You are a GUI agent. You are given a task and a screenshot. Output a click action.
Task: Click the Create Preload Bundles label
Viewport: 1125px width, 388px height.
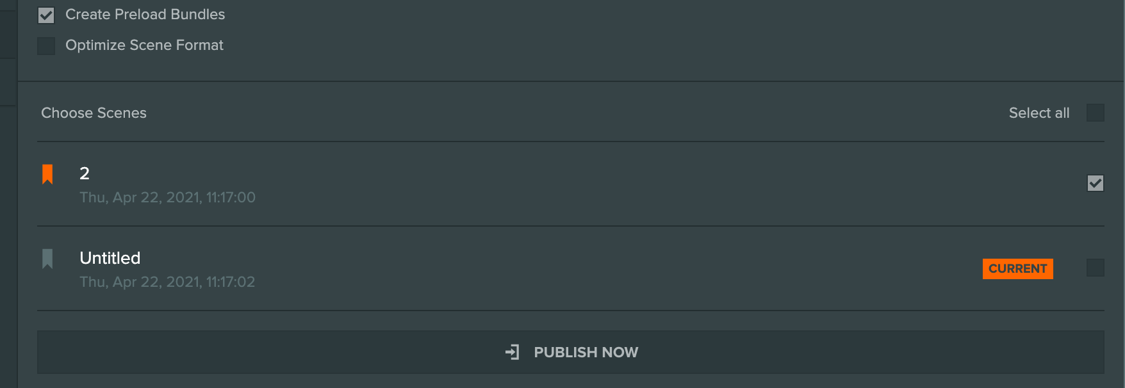145,14
